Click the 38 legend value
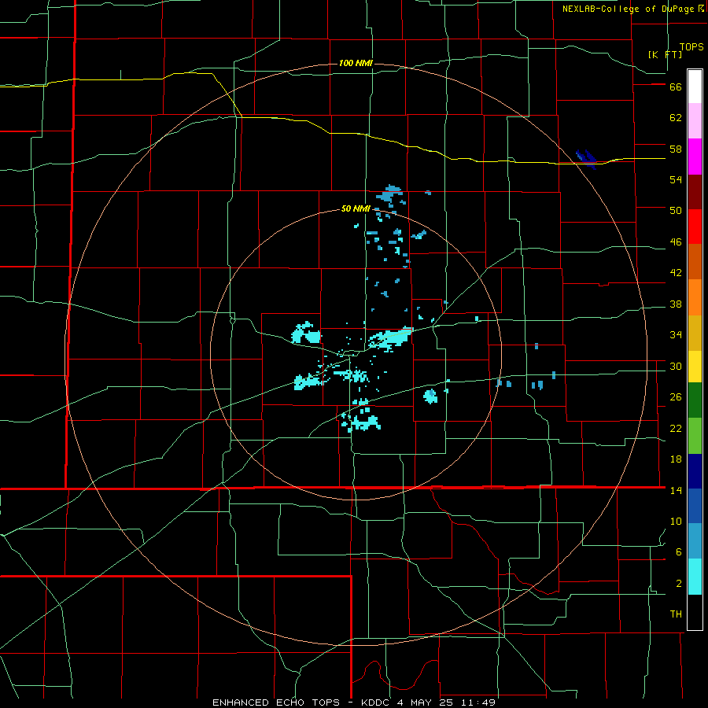The width and height of the screenshot is (708, 708). (x=676, y=304)
